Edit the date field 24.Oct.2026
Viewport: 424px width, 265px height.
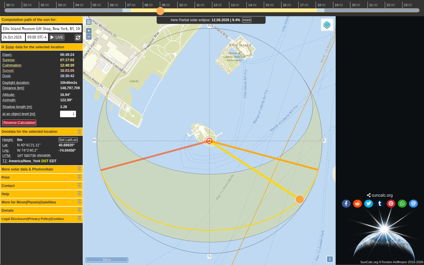[13, 37]
